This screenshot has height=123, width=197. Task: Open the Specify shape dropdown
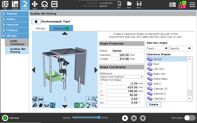[x=181, y=48]
